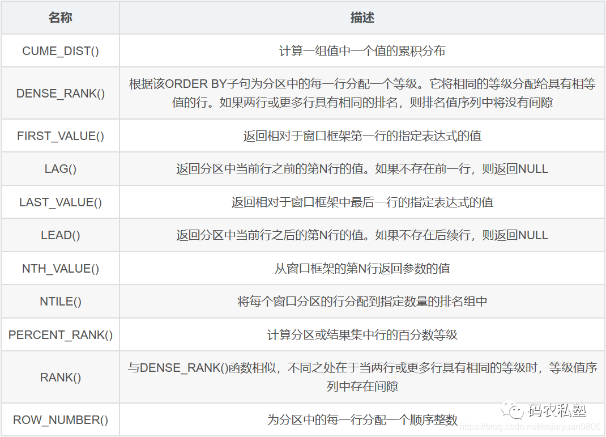The width and height of the screenshot is (606, 437).
Task: Select the PERCENT_RANK() cell
Action: (x=60, y=335)
